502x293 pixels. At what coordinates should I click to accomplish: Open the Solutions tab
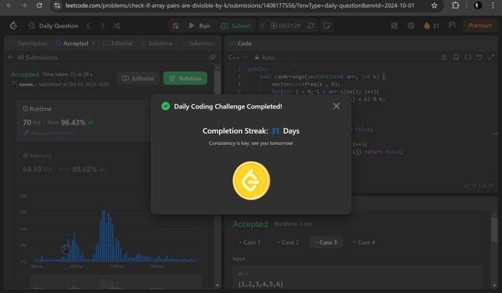(x=157, y=43)
